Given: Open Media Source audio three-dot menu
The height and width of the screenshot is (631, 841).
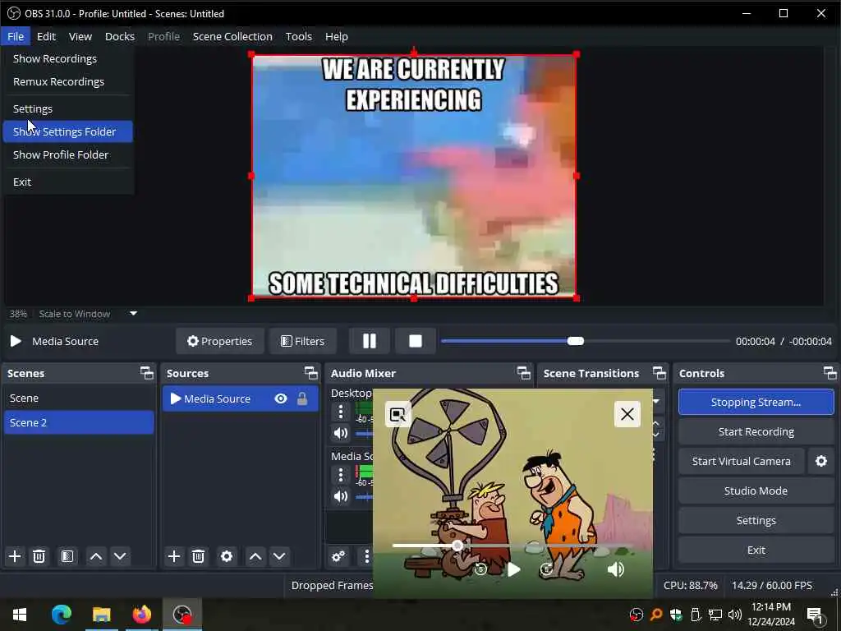Looking at the screenshot, I should click(341, 475).
